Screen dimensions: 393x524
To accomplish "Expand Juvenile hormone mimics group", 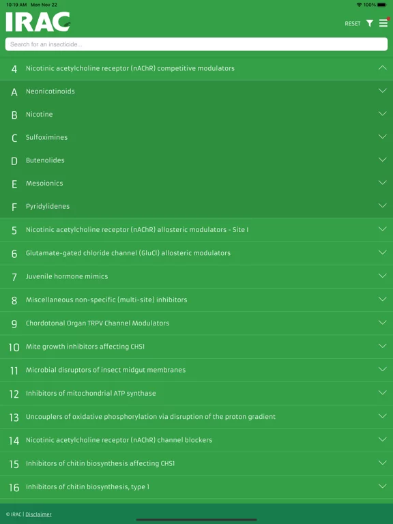I will tap(196, 276).
